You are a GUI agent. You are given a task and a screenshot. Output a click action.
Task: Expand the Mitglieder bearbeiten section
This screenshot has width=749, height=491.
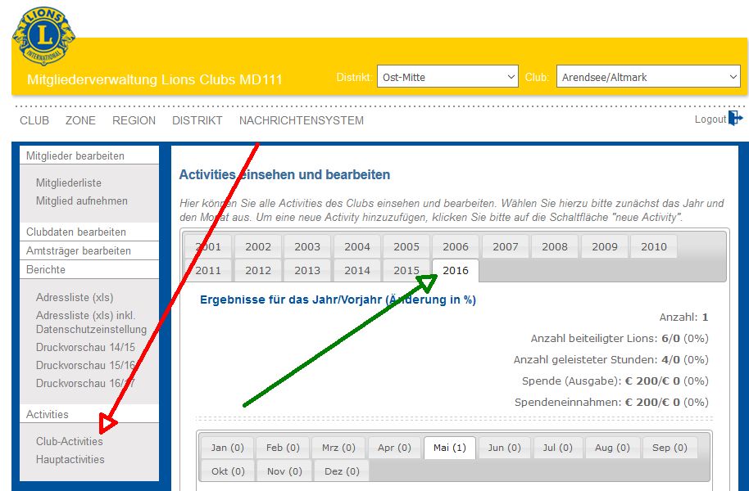[89, 155]
